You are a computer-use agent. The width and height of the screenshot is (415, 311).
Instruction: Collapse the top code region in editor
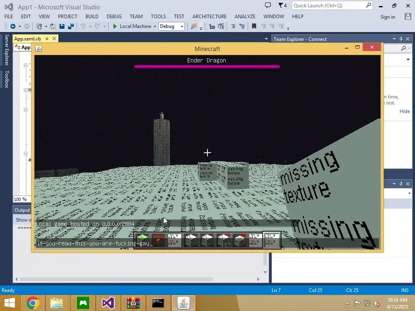point(26,65)
